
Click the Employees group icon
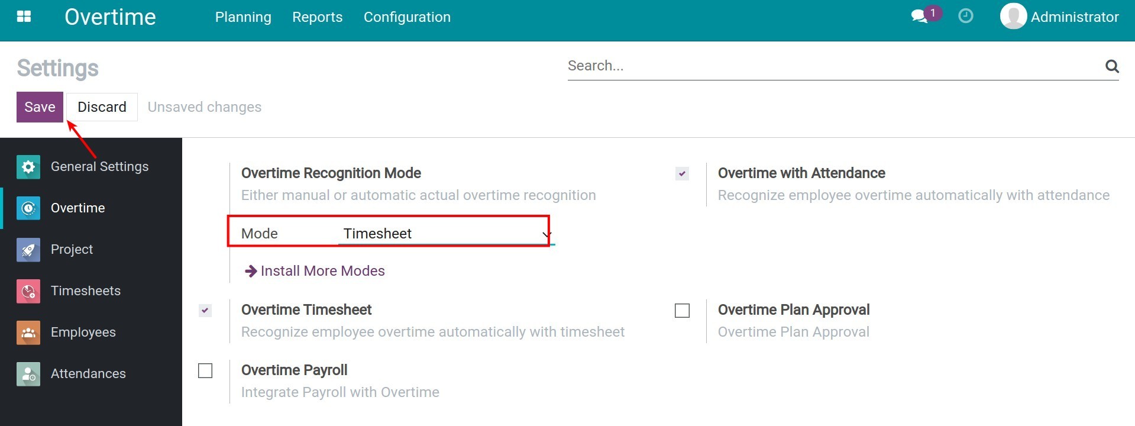tap(27, 332)
